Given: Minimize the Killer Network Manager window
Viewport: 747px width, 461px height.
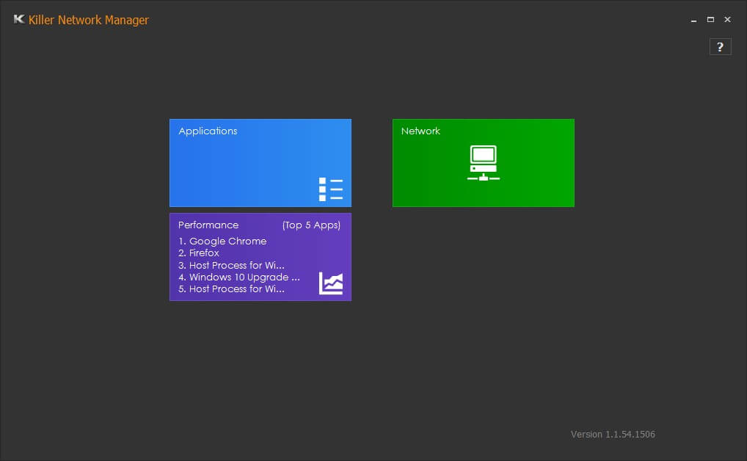Looking at the screenshot, I should tap(693, 21).
